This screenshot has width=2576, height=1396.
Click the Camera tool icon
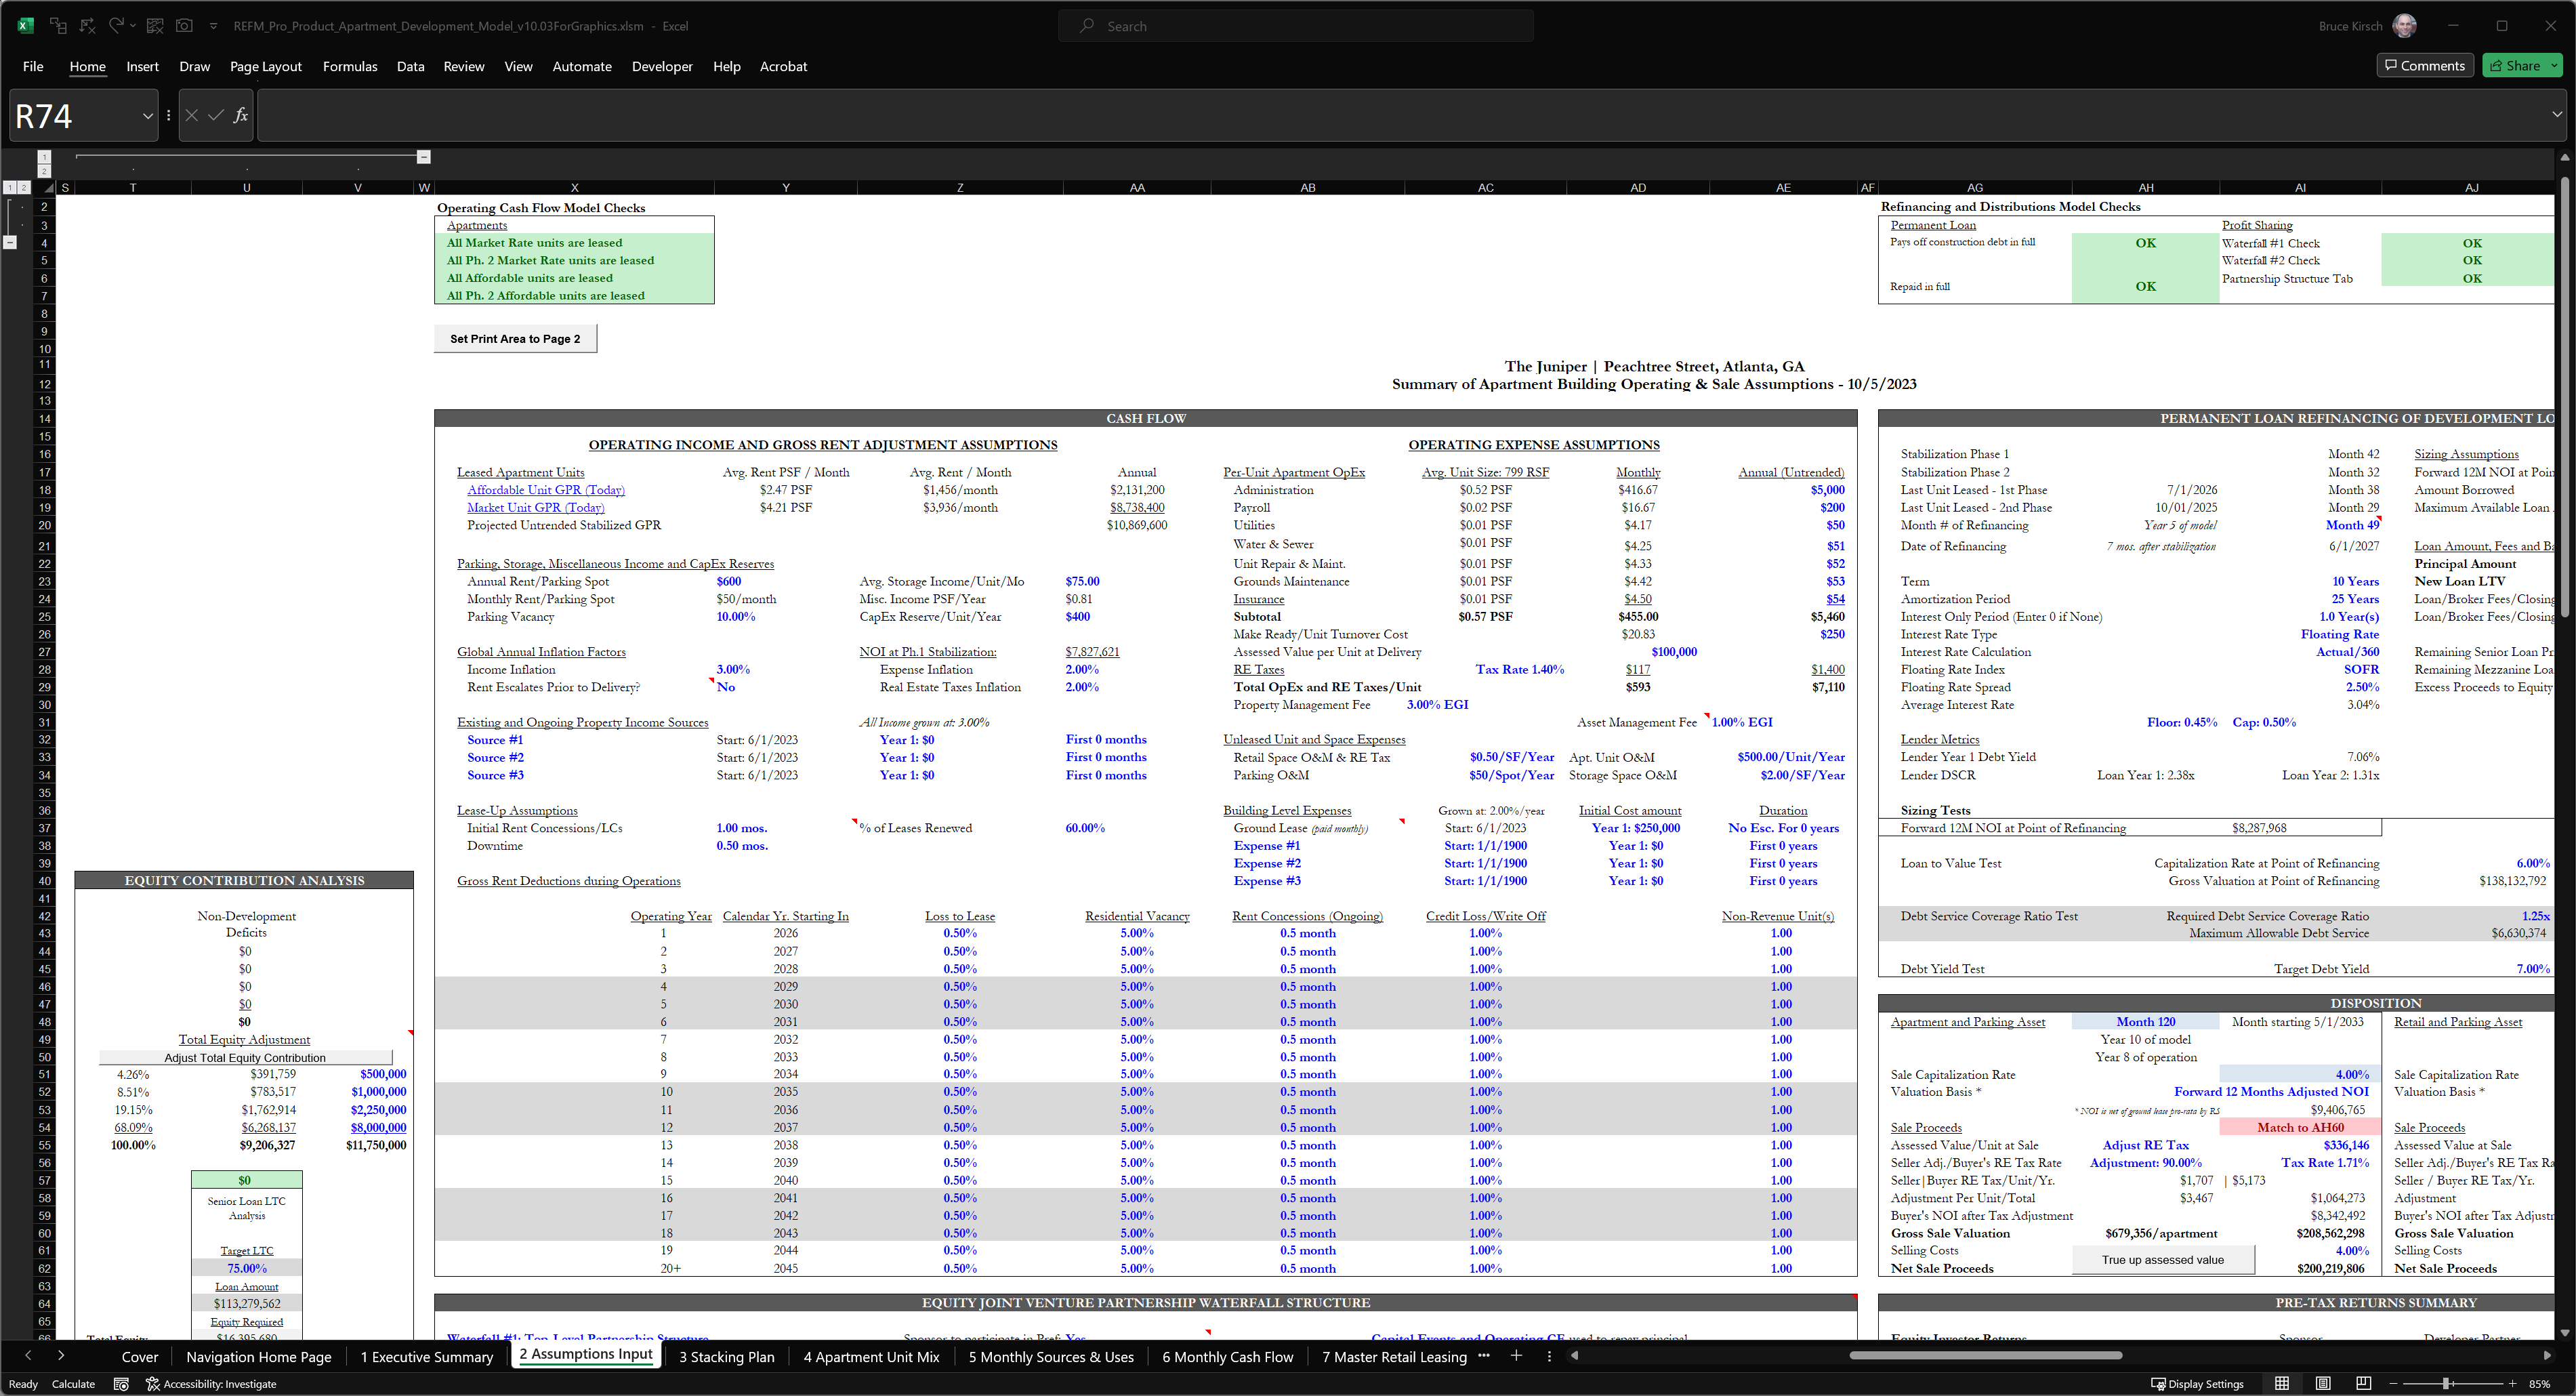pyautogui.click(x=184, y=26)
